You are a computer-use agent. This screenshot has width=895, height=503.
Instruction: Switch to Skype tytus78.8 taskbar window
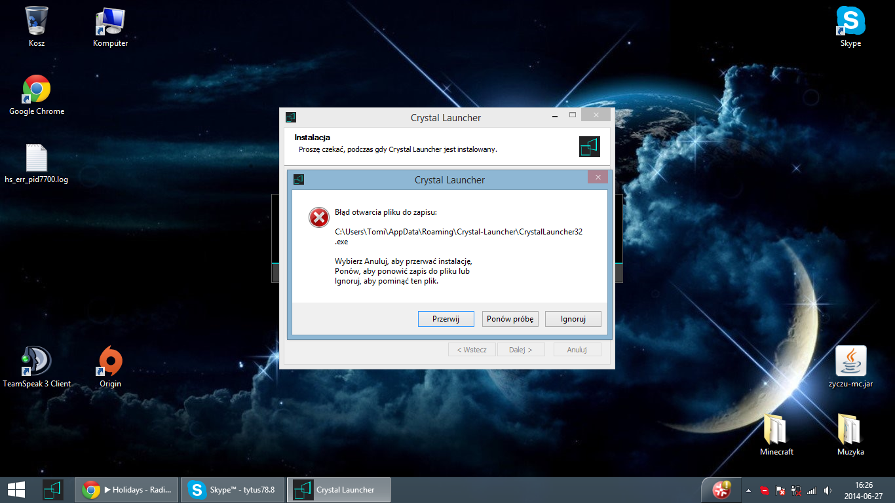coord(233,490)
